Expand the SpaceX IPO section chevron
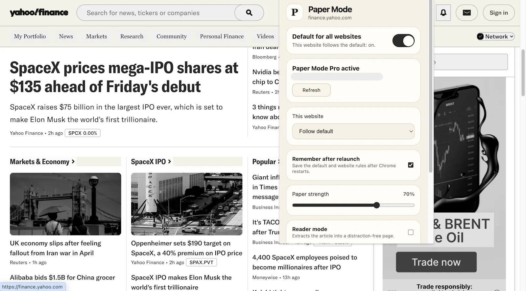The width and height of the screenshot is (526, 291). 170,162
